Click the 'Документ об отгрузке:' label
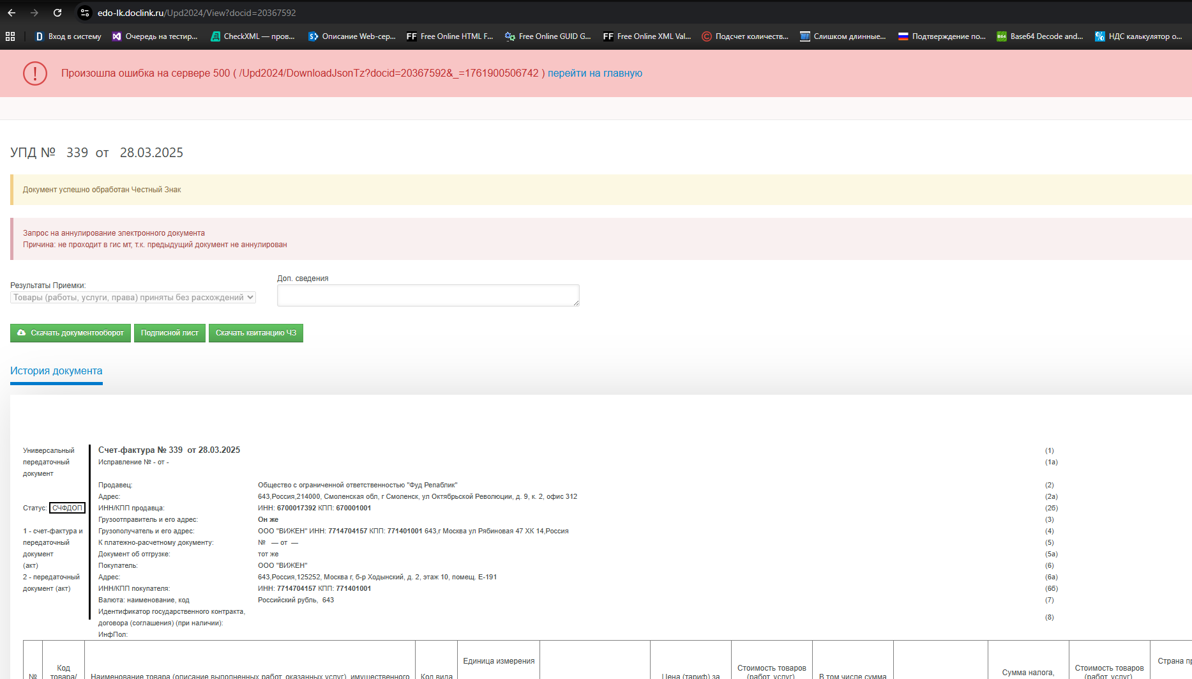Screen dimensions: 1192x679 pos(134,554)
